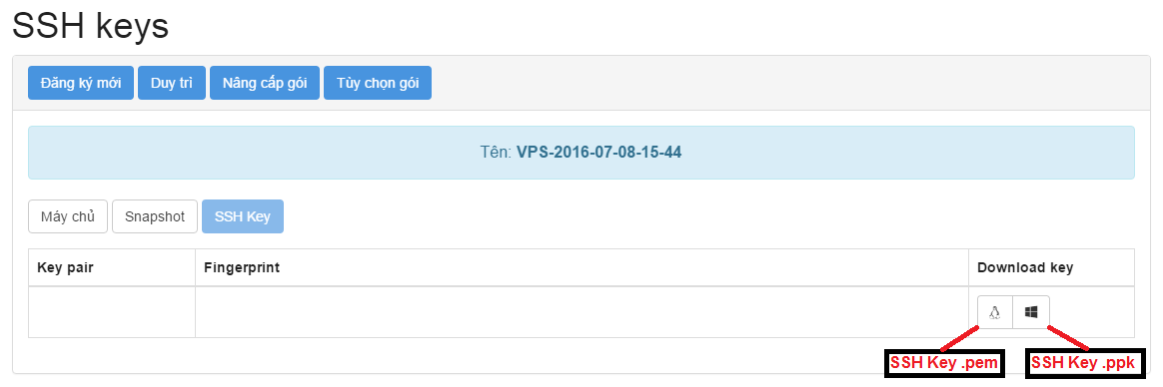Download the Windows .ppk key via Windows icon
Viewport: 1163px width, 387px height.
1031,312
